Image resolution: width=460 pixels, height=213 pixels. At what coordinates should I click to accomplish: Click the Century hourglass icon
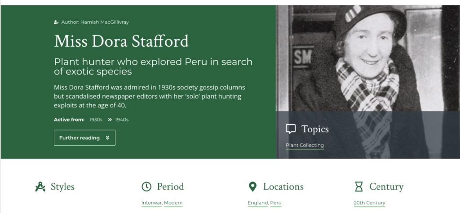[358, 186]
